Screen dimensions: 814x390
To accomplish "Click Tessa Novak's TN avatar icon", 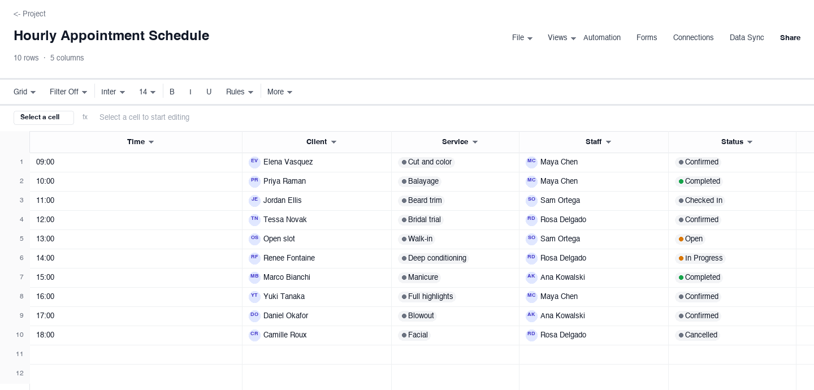I will pos(254,220).
